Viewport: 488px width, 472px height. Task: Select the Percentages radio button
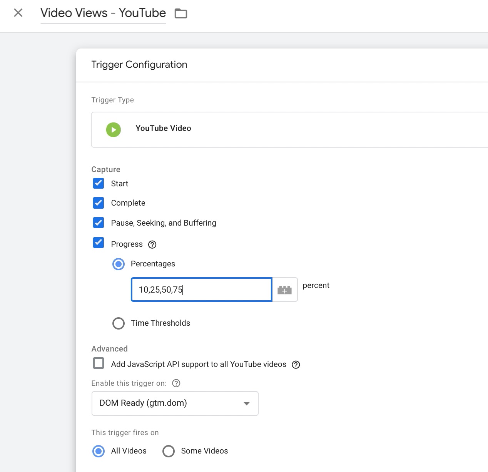click(119, 264)
